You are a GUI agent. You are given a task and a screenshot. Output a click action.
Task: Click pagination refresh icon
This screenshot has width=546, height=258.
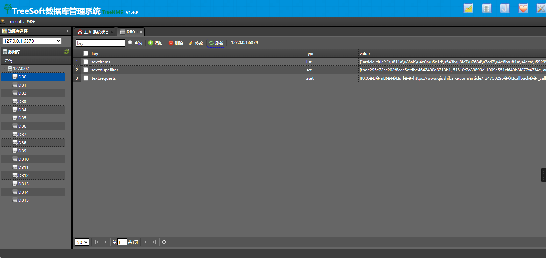164,242
